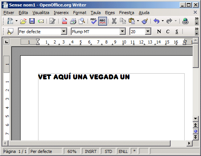Open the Page Preview magnifier icon
201x156 pixels.
pos(82,21)
